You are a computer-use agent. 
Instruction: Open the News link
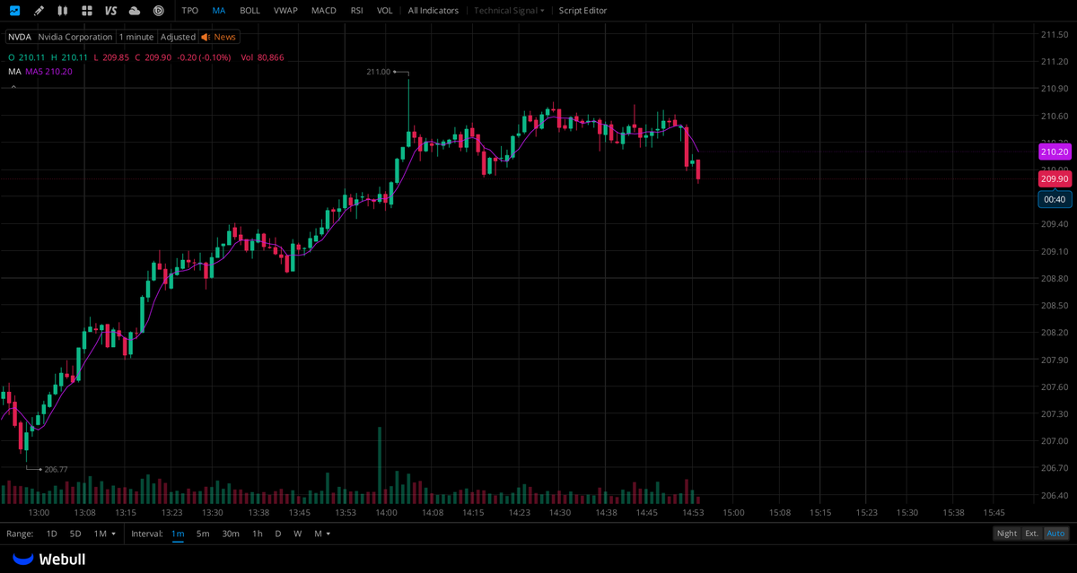pos(224,37)
